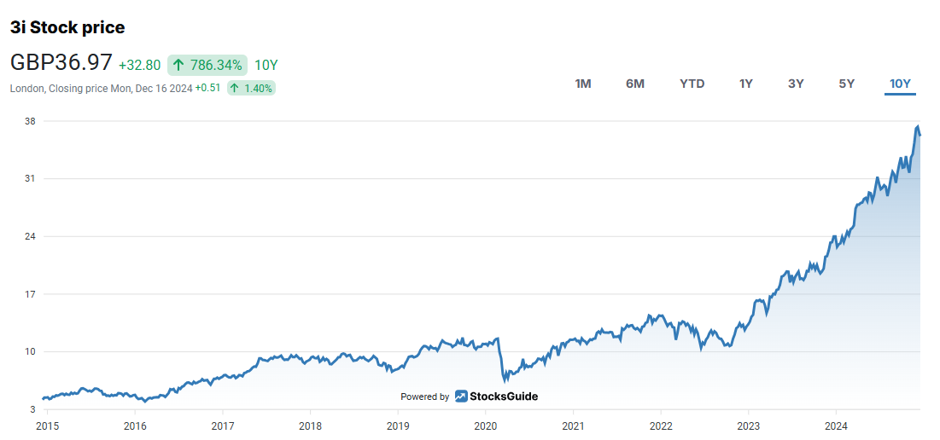The width and height of the screenshot is (940, 440).
Task: Select the active 10Y range tab
Action: pos(900,84)
